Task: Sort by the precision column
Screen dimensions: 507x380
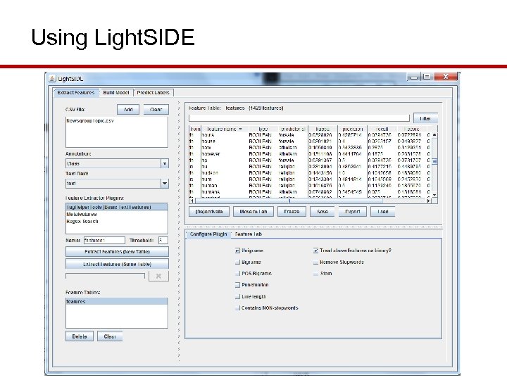Action: [x=353, y=129]
